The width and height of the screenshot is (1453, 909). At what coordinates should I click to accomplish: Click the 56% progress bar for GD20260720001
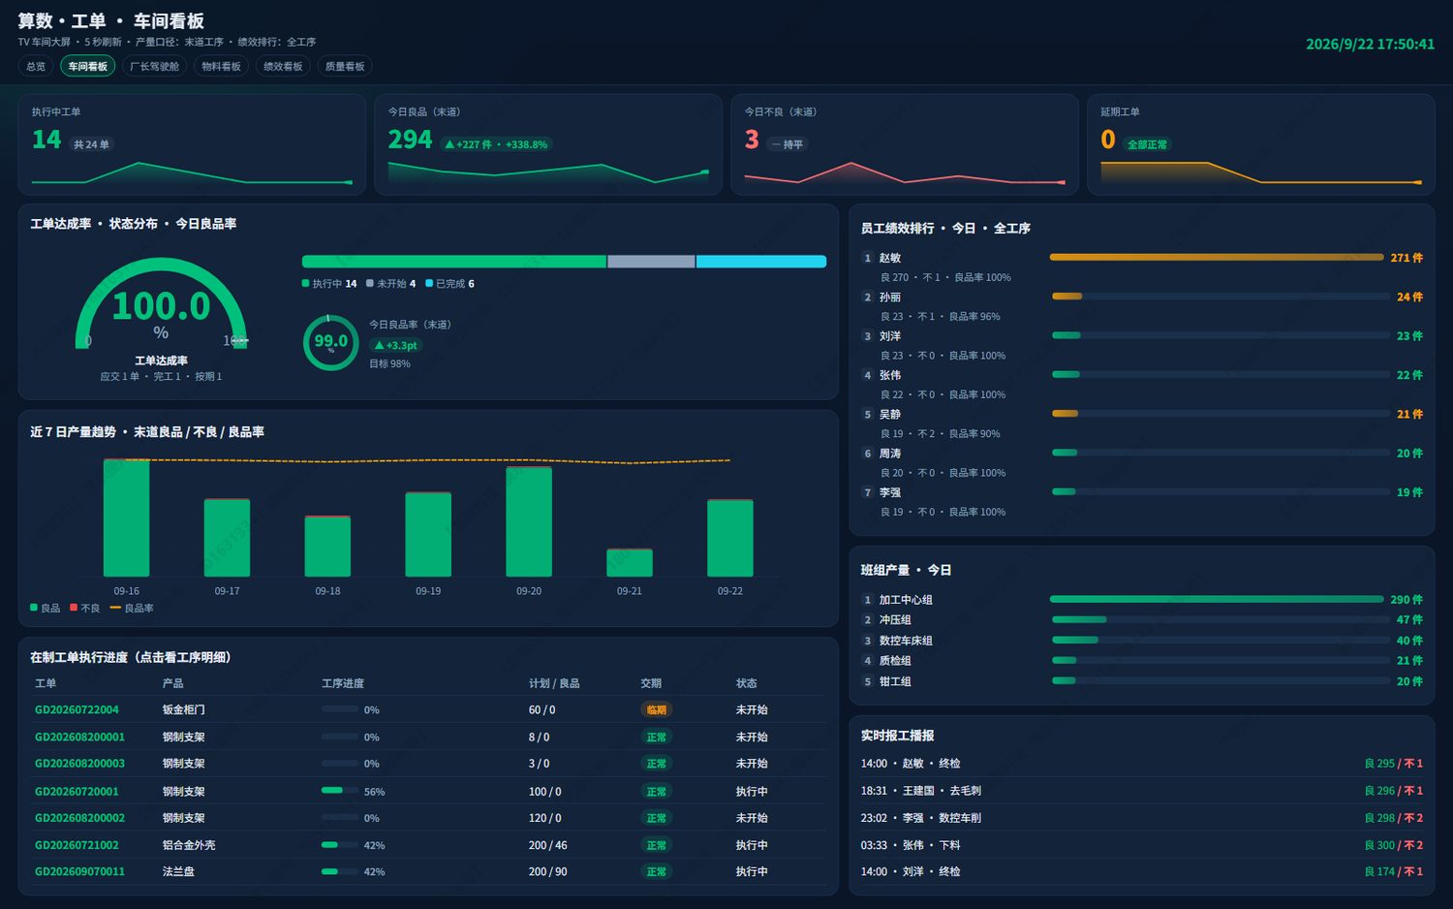click(340, 791)
